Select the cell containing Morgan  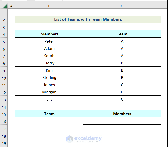(49, 92)
